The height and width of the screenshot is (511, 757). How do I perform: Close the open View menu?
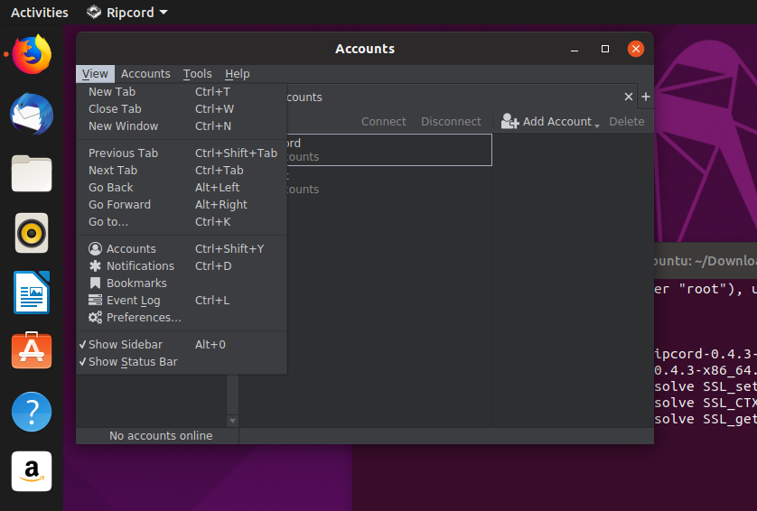click(95, 74)
